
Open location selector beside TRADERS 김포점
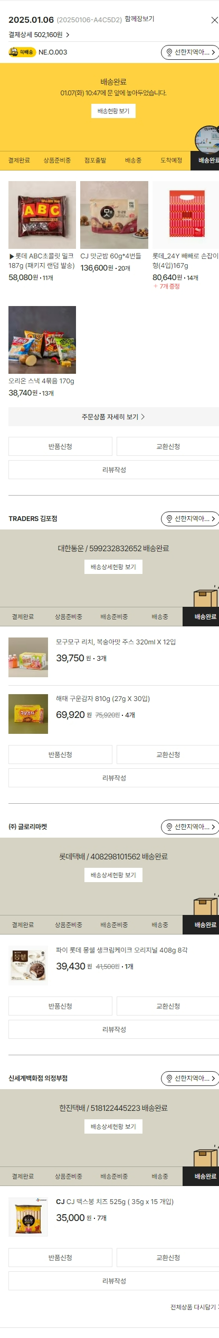click(190, 519)
